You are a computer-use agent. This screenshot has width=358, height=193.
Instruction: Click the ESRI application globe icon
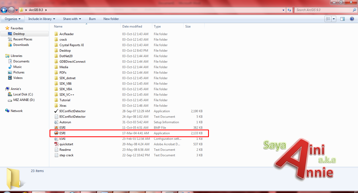[56, 133]
